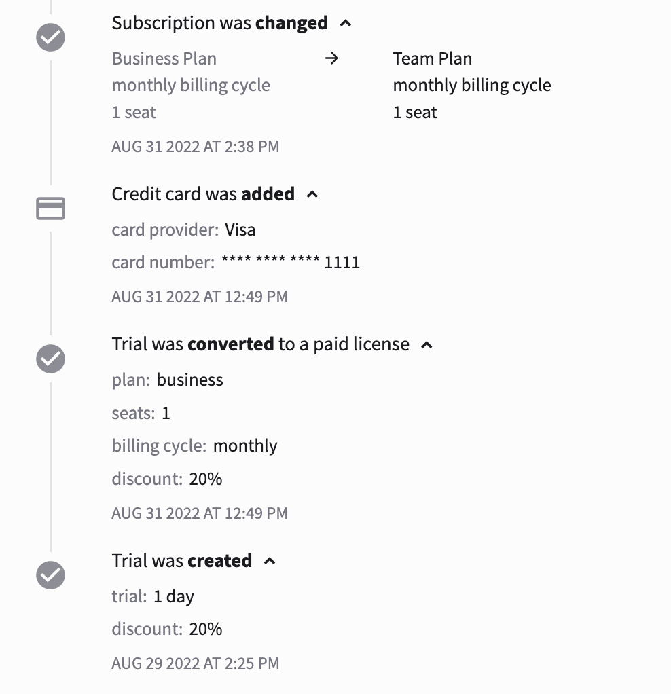This screenshot has width=671, height=694.
Task: Click the AUG 31 2022 AT 2:38 PM timestamp
Action: (195, 146)
